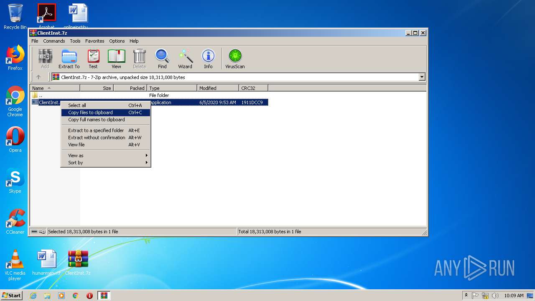Sort by Modified column header
This screenshot has width=535, height=301.
pyautogui.click(x=218, y=88)
